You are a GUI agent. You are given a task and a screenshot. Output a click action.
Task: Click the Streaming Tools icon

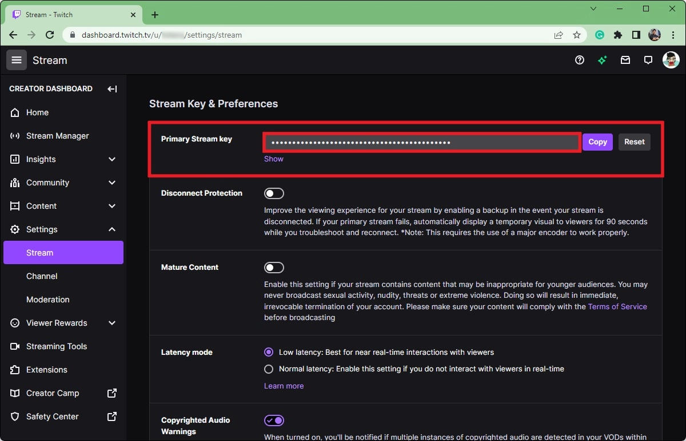(x=15, y=346)
